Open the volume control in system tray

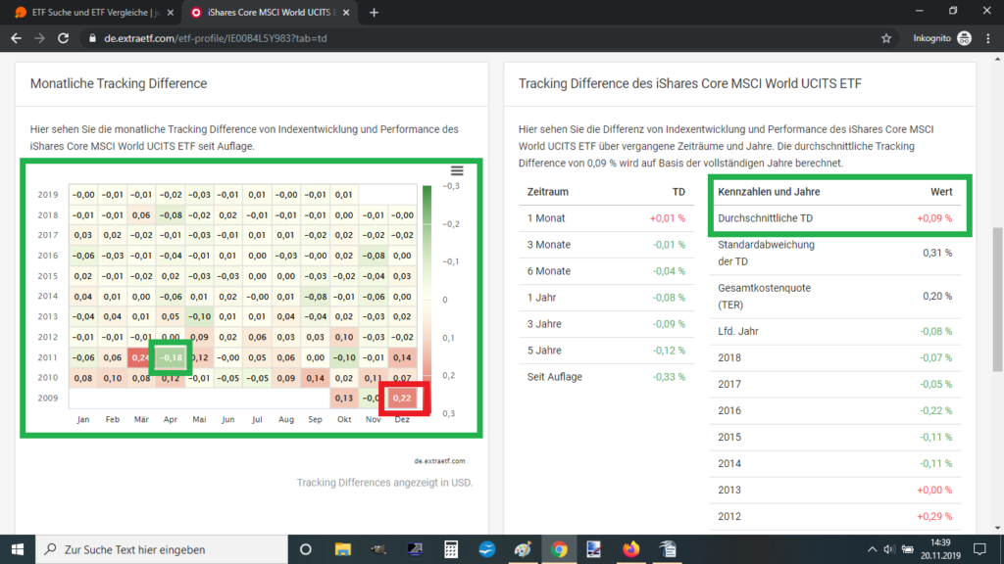(x=888, y=549)
